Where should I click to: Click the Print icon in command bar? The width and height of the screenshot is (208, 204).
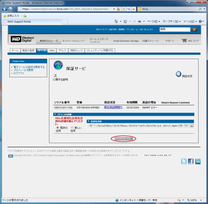click(139, 21)
